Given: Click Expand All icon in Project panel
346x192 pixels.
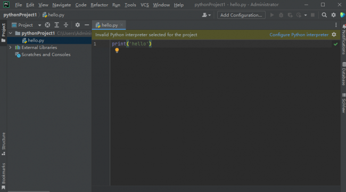Looking at the screenshot, I should pyautogui.click(x=57, y=25).
